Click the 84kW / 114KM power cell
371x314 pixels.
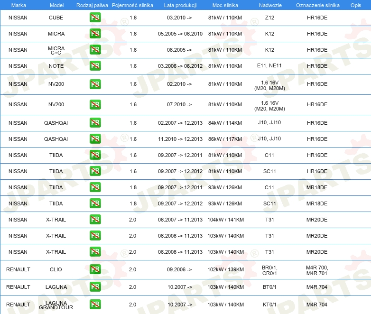tap(225, 123)
